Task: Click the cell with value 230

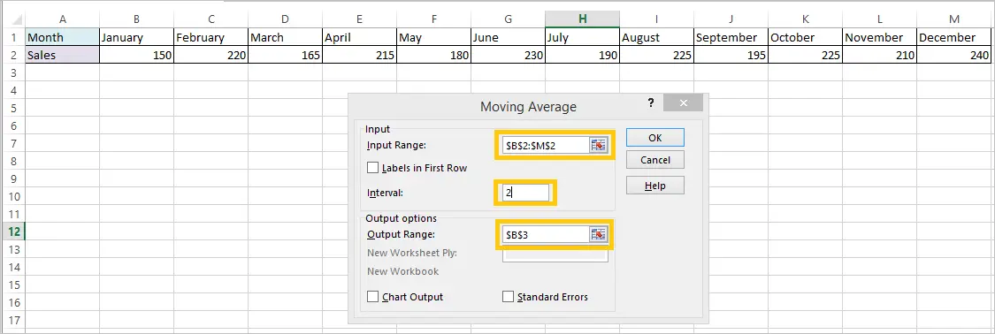Action: coord(508,55)
